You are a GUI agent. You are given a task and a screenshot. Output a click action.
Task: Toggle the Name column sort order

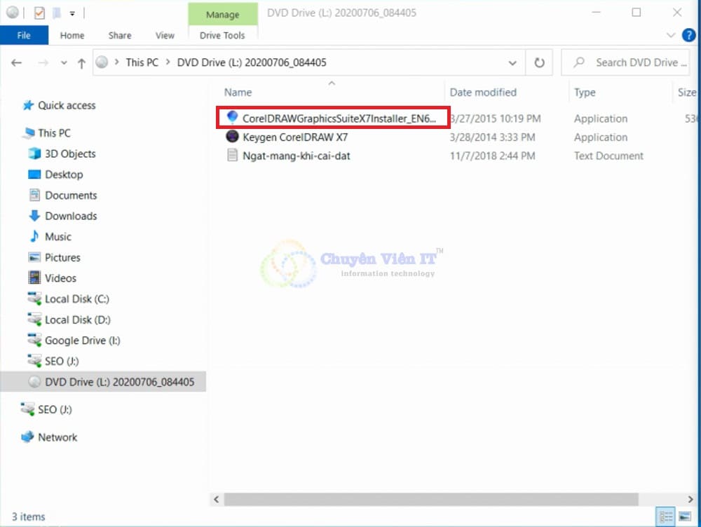click(x=238, y=92)
